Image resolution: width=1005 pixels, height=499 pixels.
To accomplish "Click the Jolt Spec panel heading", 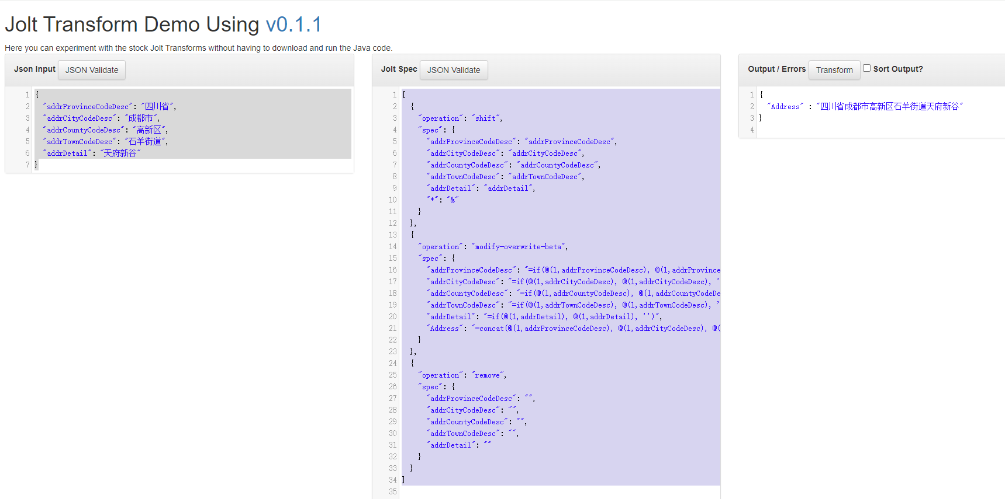I will (x=399, y=69).
